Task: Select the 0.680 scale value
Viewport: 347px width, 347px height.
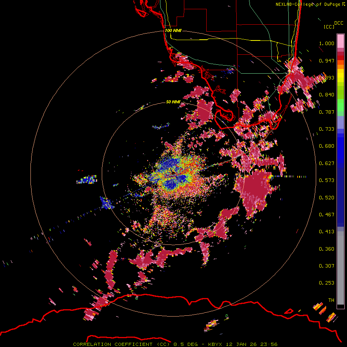Action: [x=327, y=146]
